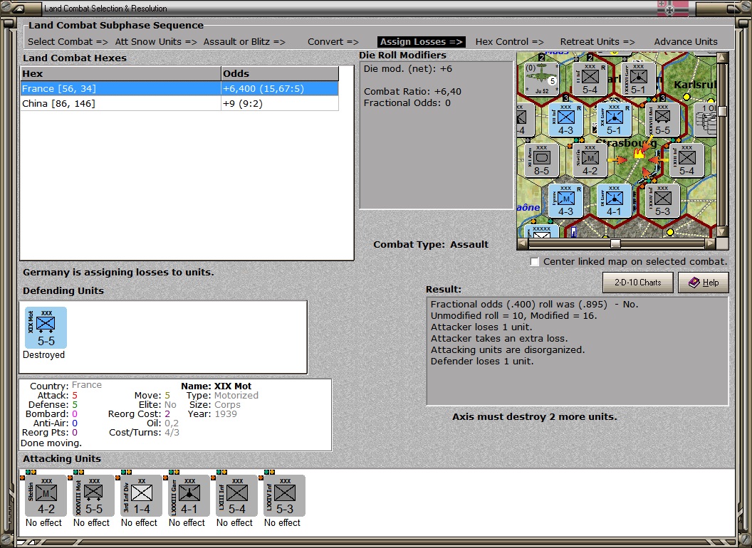Screen dimensions: 752x548
Task: Click the +9 (9:2) odds cell
Action: [280, 104]
